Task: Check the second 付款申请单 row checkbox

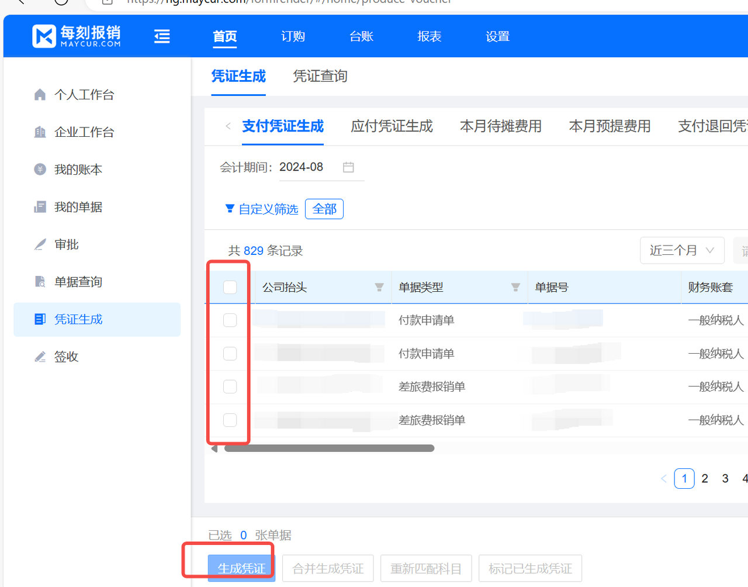Action: point(230,354)
